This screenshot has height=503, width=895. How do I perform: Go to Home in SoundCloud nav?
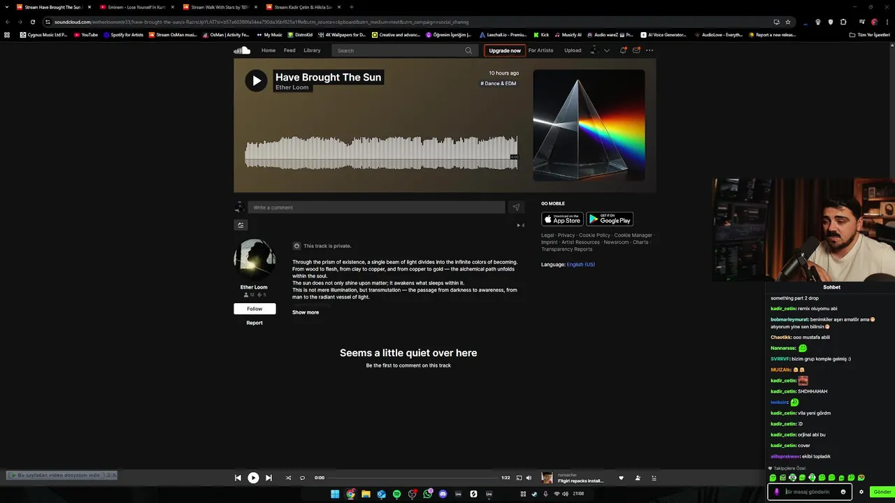pos(268,50)
